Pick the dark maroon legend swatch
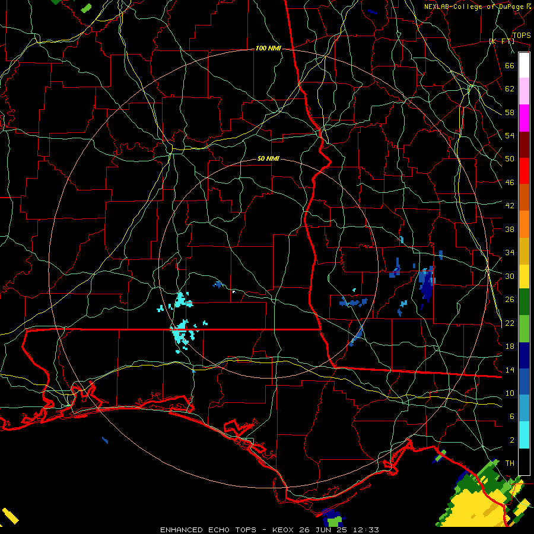Viewport: 534px width, 534px height. (524, 144)
